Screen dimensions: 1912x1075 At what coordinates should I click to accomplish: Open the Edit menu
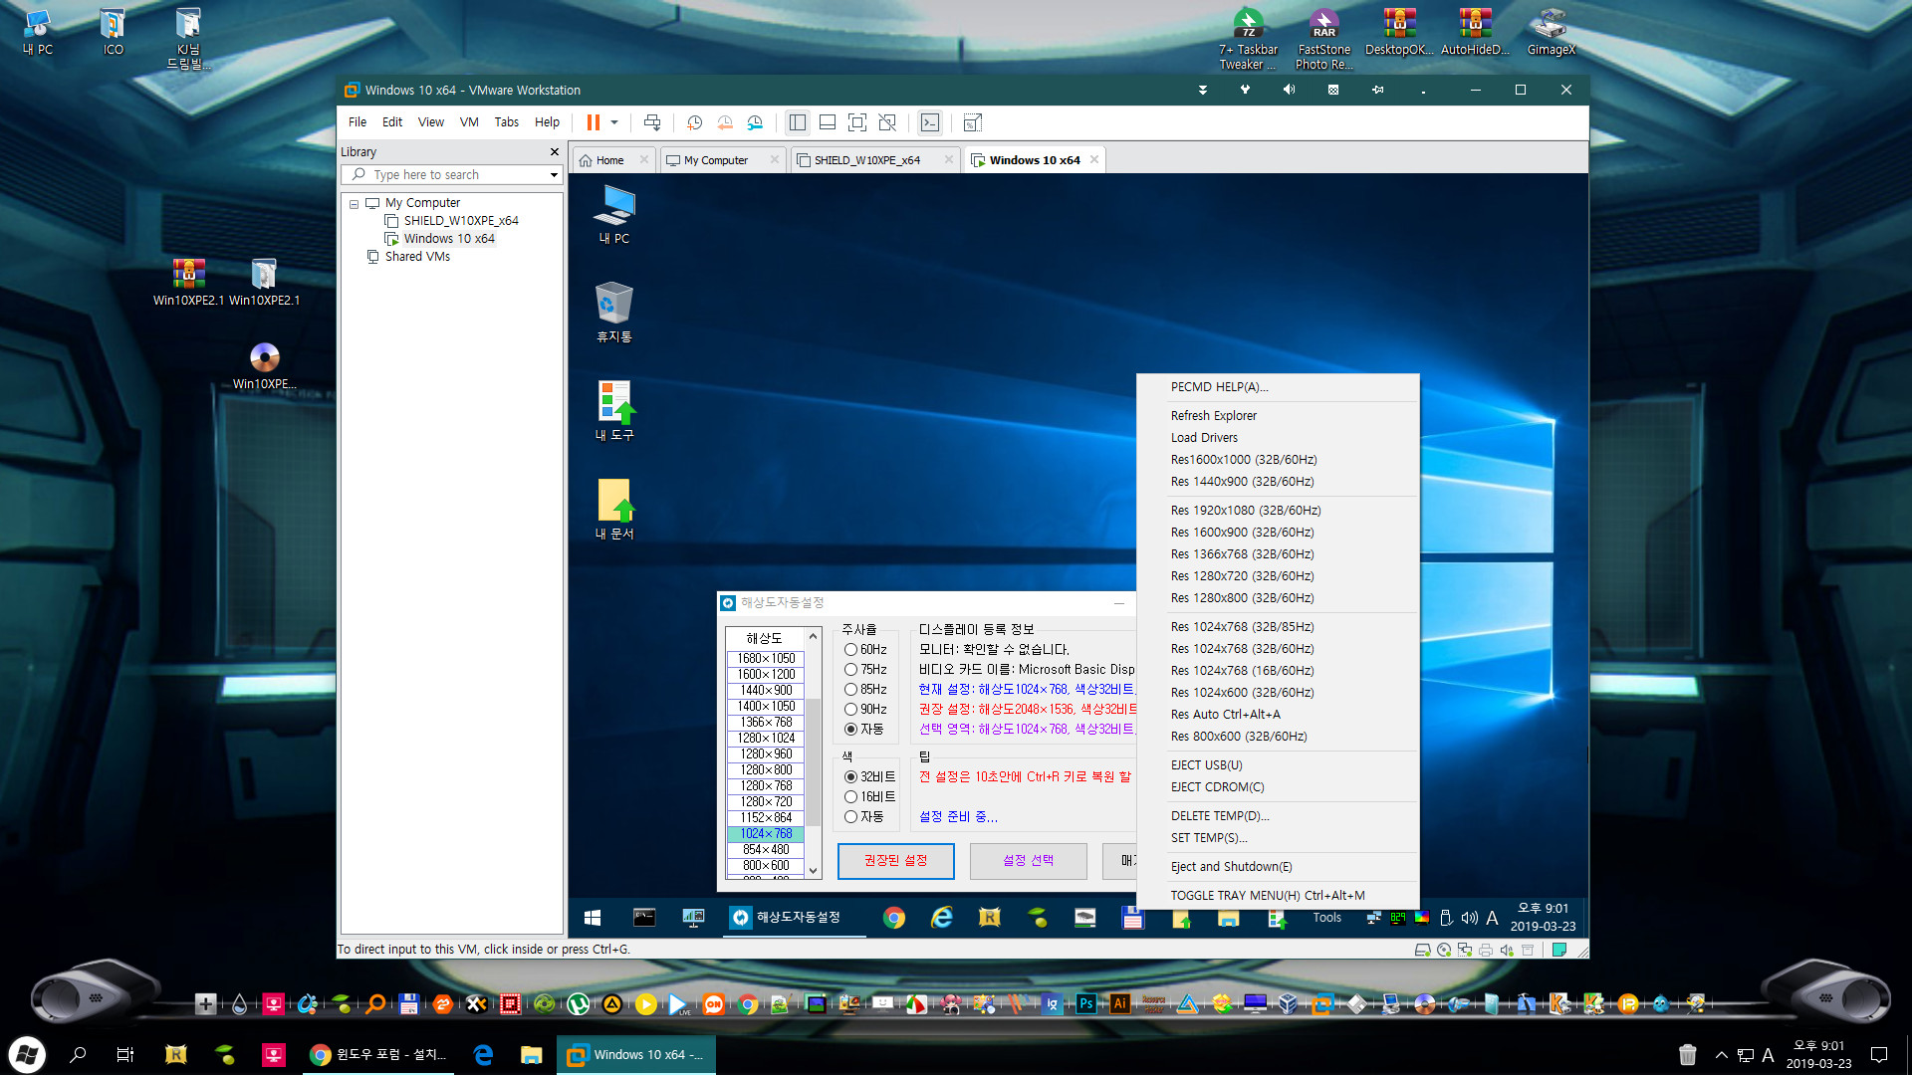[392, 122]
